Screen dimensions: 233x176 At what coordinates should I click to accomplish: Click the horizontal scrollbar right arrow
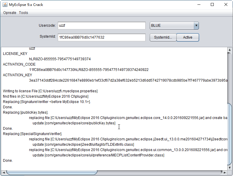[x=225, y=172]
